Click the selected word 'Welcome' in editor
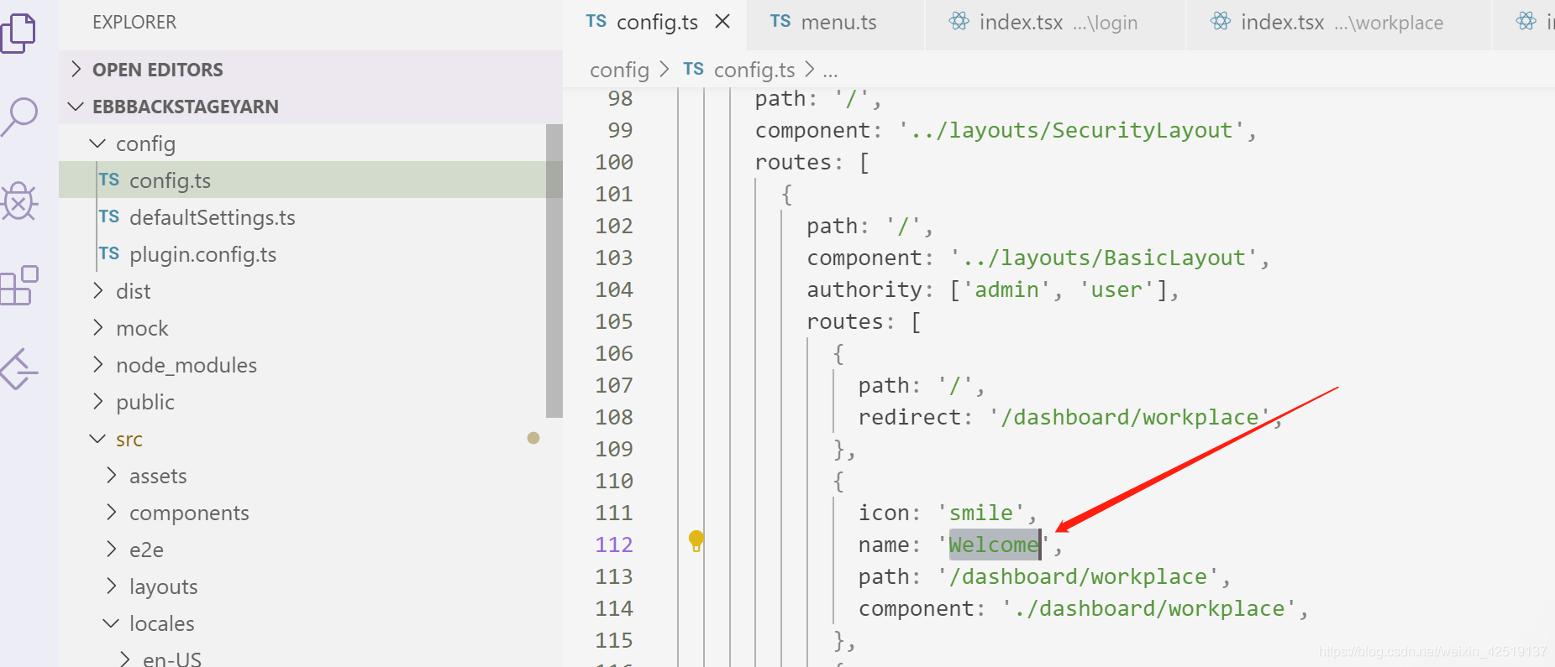The image size is (1555, 667). (x=994, y=545)
